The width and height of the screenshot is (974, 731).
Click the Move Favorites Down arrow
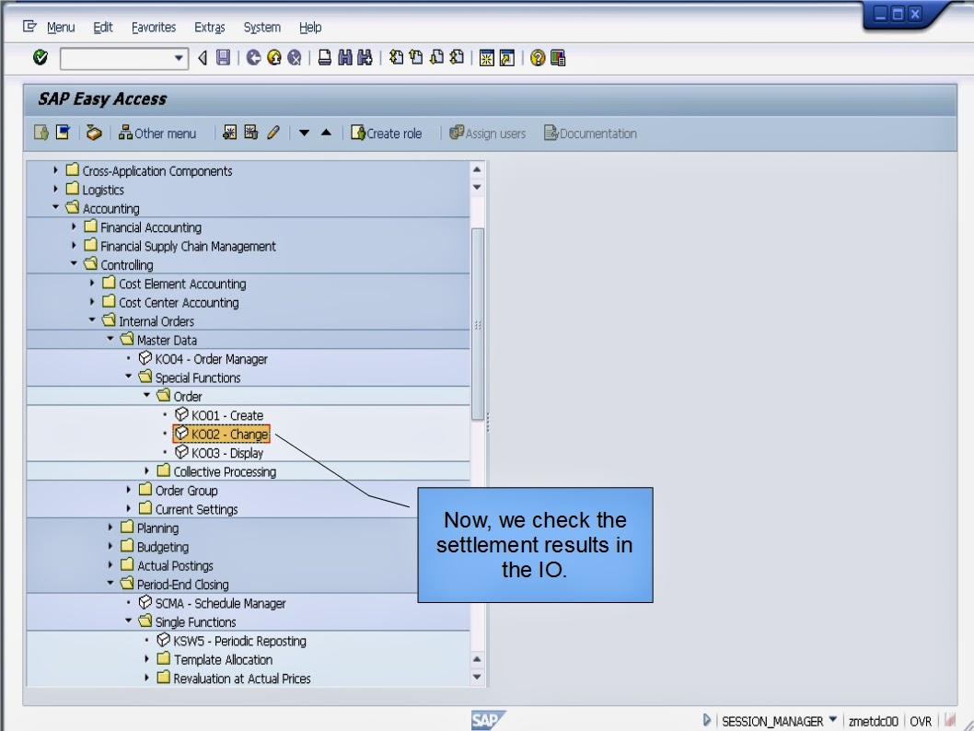click(305, 133)
